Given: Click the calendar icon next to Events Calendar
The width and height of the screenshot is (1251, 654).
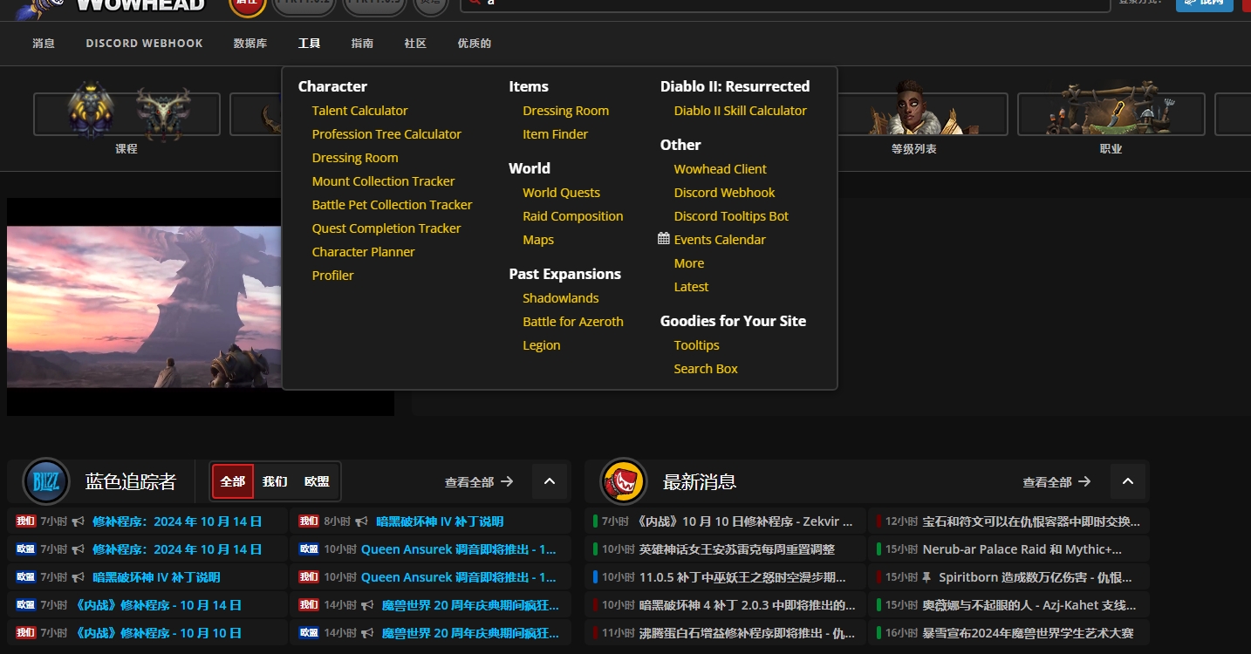Looking at the screenshot, I should [x=664, y=239].
